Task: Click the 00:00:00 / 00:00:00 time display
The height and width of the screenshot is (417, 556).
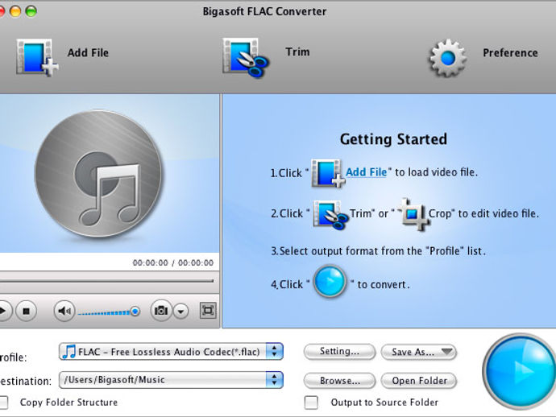Action: (173, 263)
